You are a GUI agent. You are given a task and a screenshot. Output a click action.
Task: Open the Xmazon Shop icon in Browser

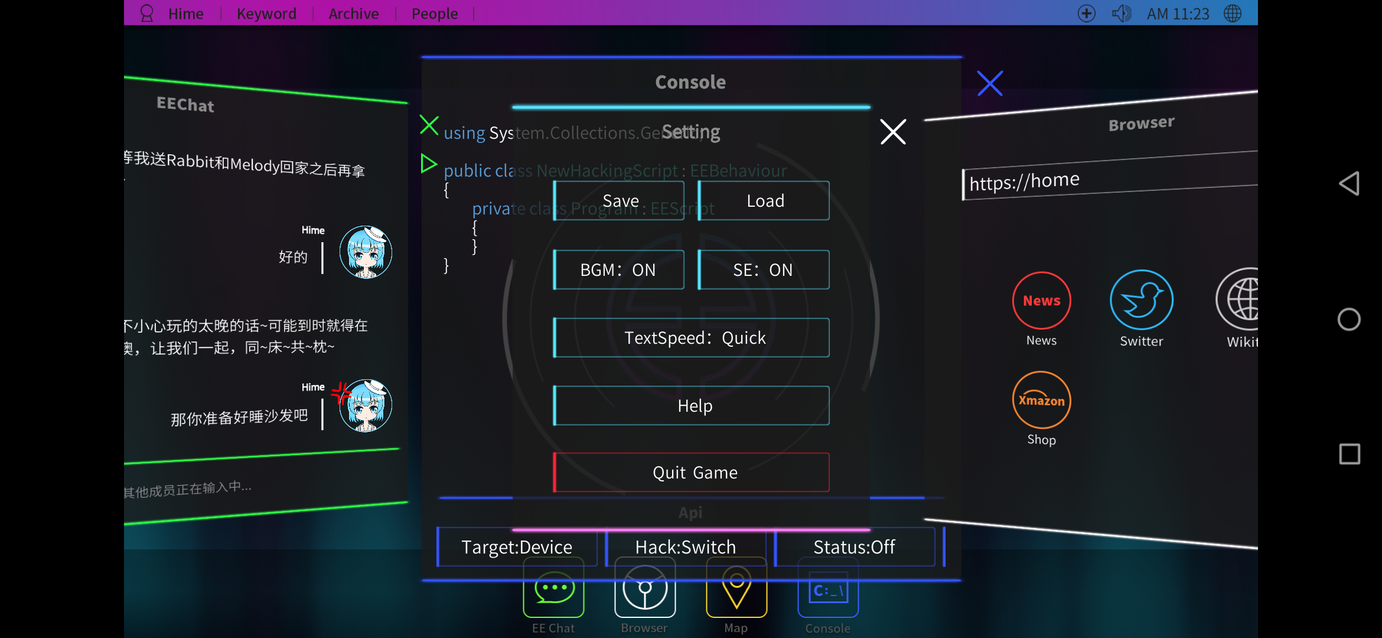tap(1042, 400)
